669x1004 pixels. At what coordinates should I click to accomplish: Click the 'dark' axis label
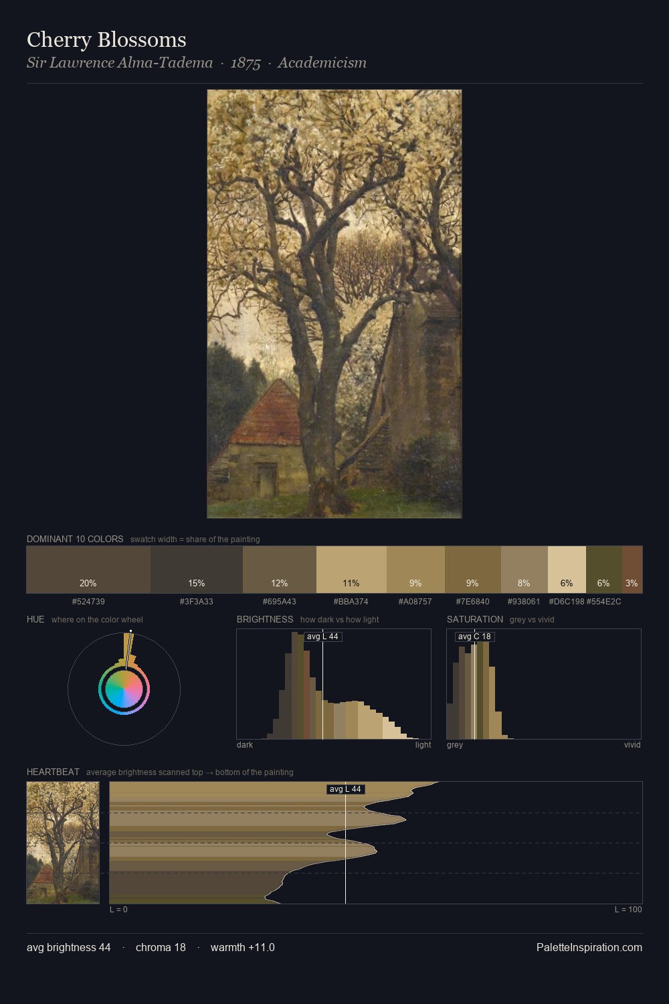(x=245, y=745)
